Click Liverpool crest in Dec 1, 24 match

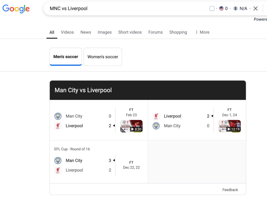click(x=156, y=116)
